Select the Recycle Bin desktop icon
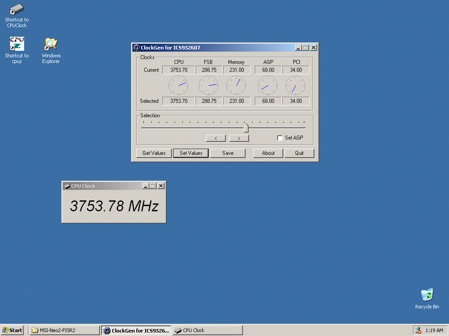This screenshot has width=449, height=336. pos(427,298)
